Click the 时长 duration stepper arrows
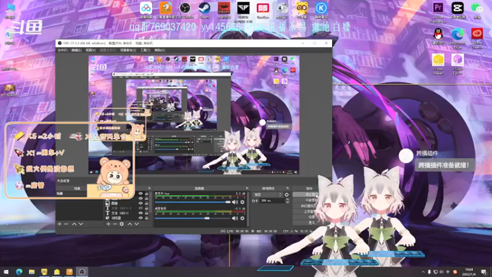The height and width of the screenshot is (277, 492). tap(287, 201)
